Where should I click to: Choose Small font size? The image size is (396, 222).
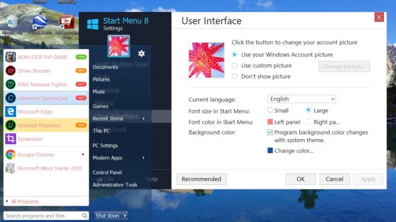[270, 110]
